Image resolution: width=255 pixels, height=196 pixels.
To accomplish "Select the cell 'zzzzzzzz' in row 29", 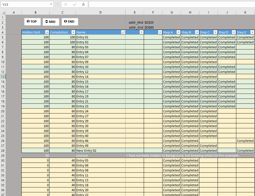I will coord(100,155).
